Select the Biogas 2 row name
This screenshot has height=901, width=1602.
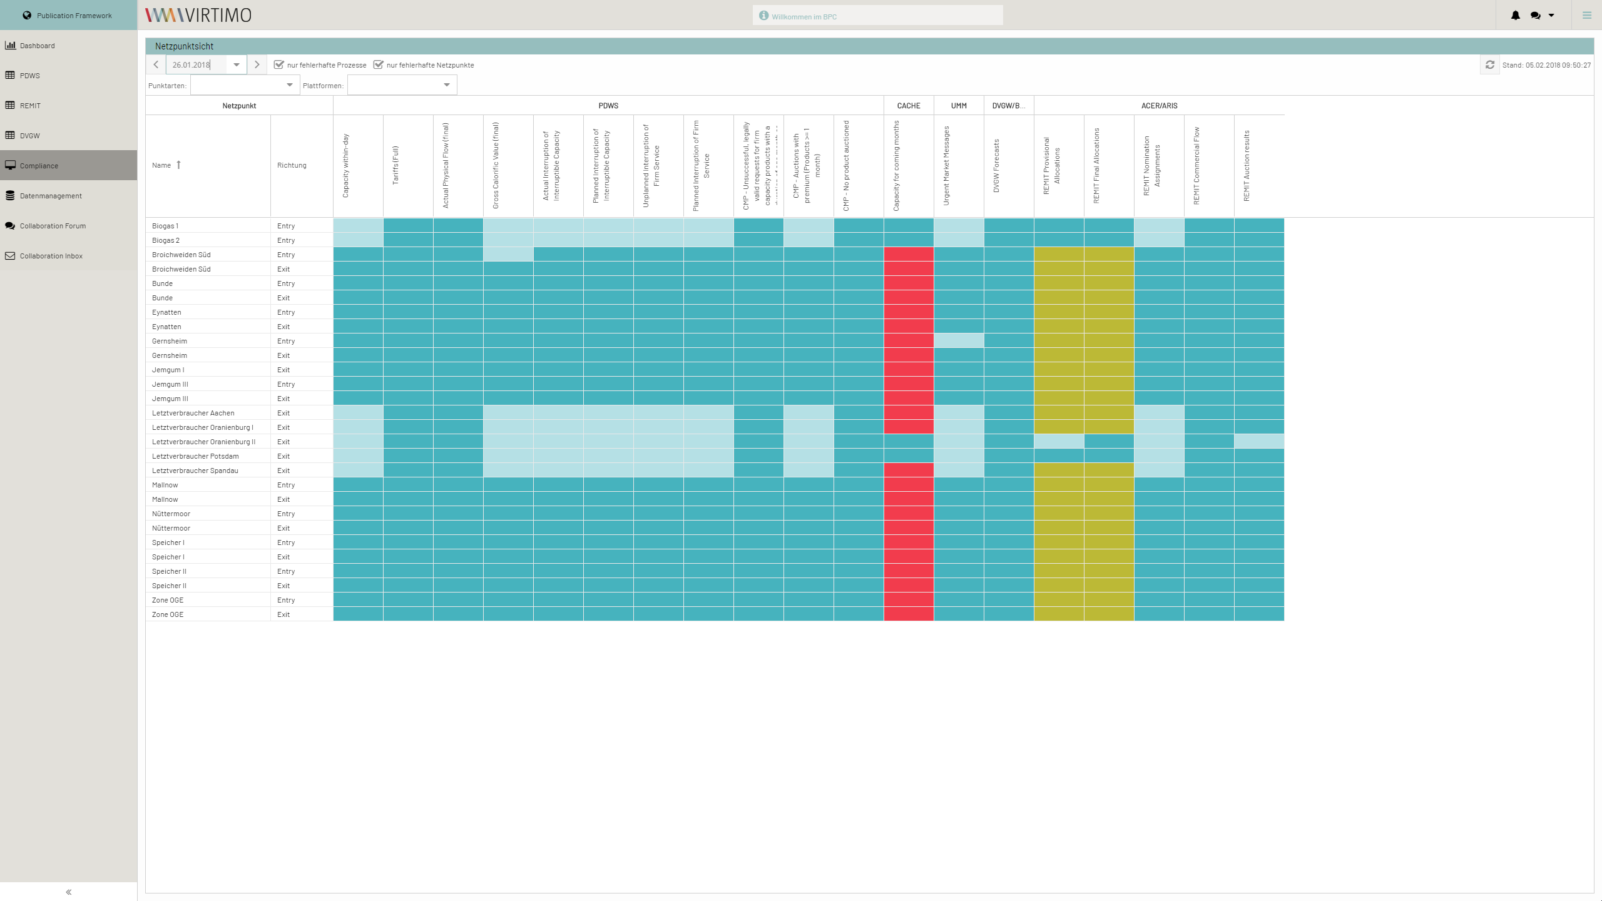pyautogui.click(x=166, y=240)
